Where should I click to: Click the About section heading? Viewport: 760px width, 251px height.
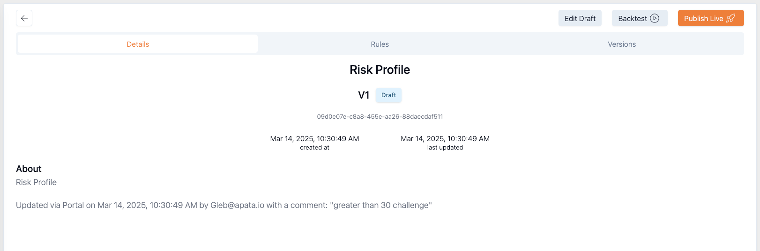[29, 169]
